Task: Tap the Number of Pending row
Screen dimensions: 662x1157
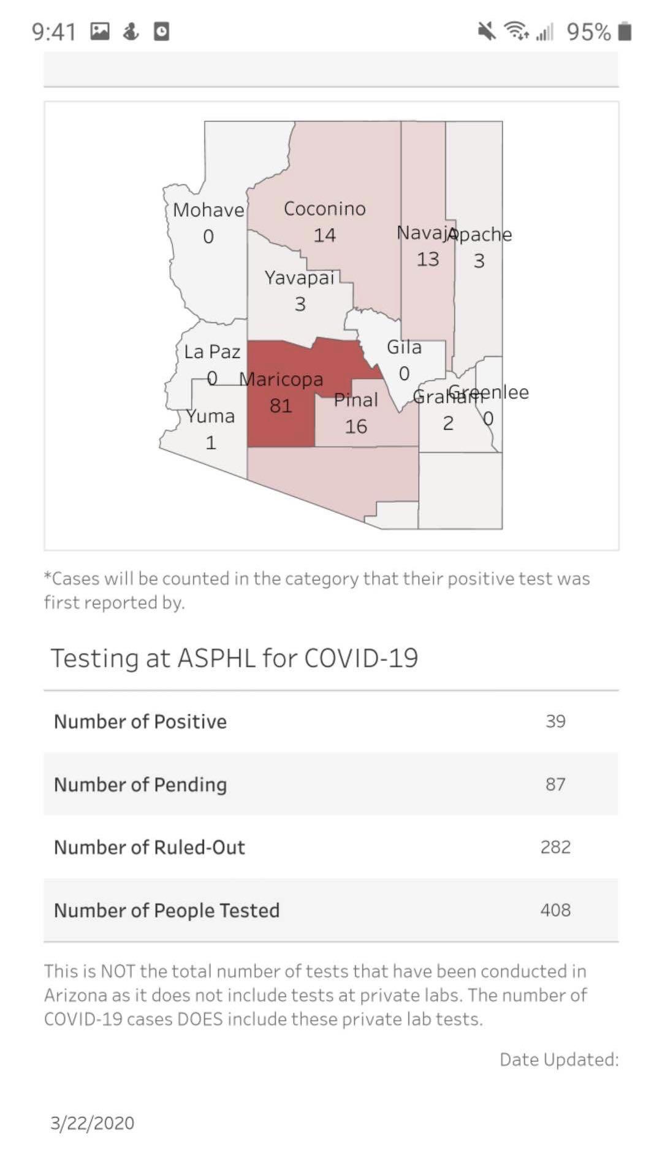Action: pyautogui.click(x=331, y=784)
